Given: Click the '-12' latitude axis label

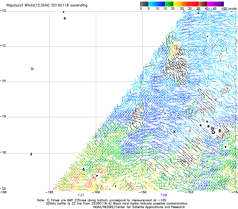Looking at the screenshot, I should pyautogui.click(x=3, y=46).
